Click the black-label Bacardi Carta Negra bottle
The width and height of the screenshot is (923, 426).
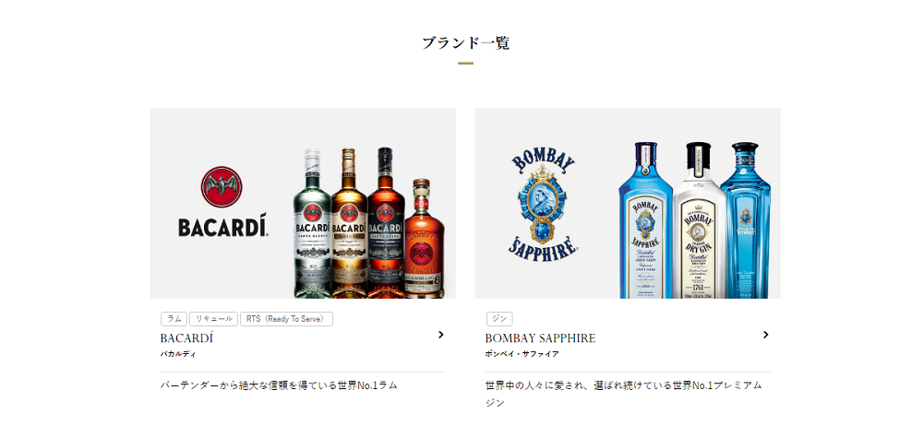click(x=386, y=223)
